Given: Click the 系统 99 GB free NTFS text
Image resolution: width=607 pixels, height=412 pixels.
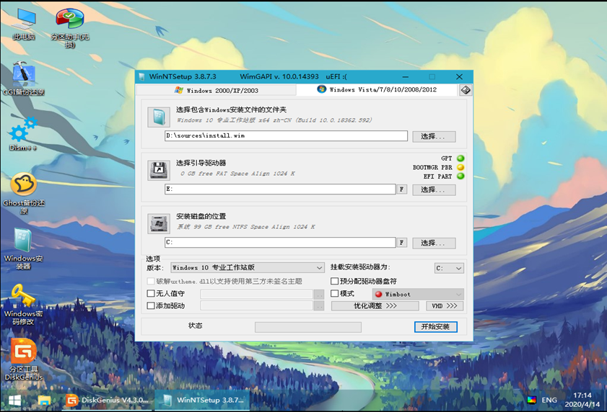Looking at the screenshot, I should 246,227.
